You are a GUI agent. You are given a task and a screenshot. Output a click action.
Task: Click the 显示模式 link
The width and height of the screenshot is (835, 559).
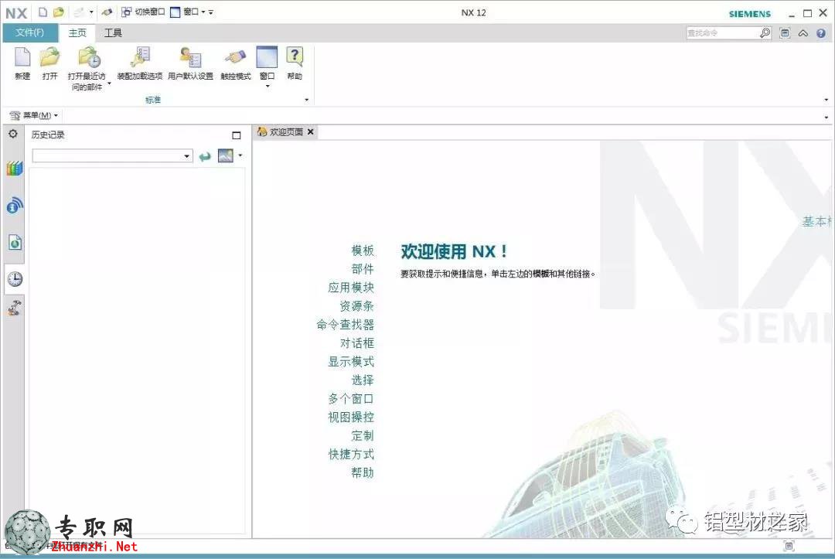click(x=351, y=362)
